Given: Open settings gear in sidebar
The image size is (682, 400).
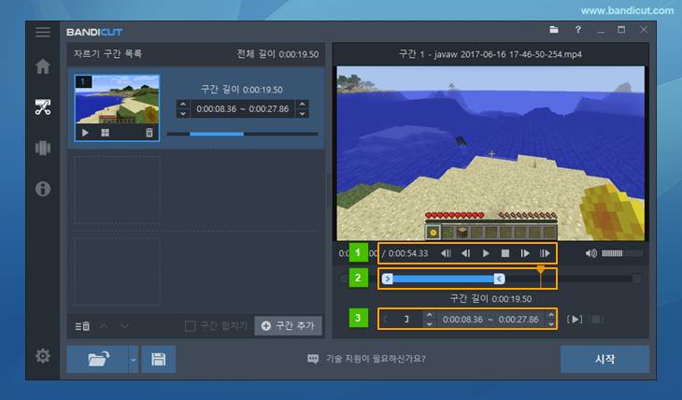Looking at the screenshot, I should [x=43, y=356].
